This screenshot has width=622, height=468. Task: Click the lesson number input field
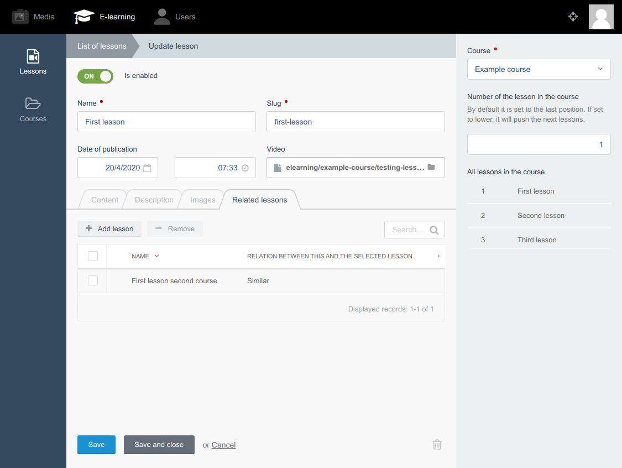coord(539,144)
